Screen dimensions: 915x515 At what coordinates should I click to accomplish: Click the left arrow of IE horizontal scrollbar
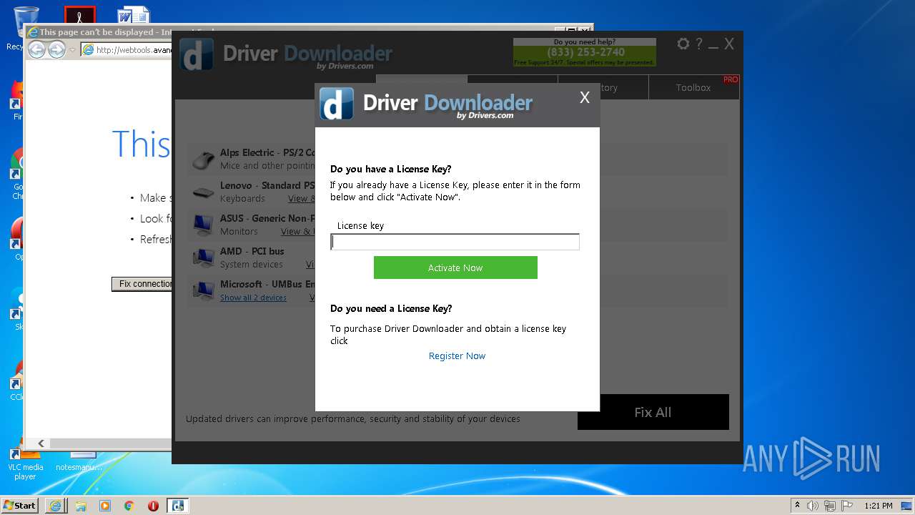point(41,443)
